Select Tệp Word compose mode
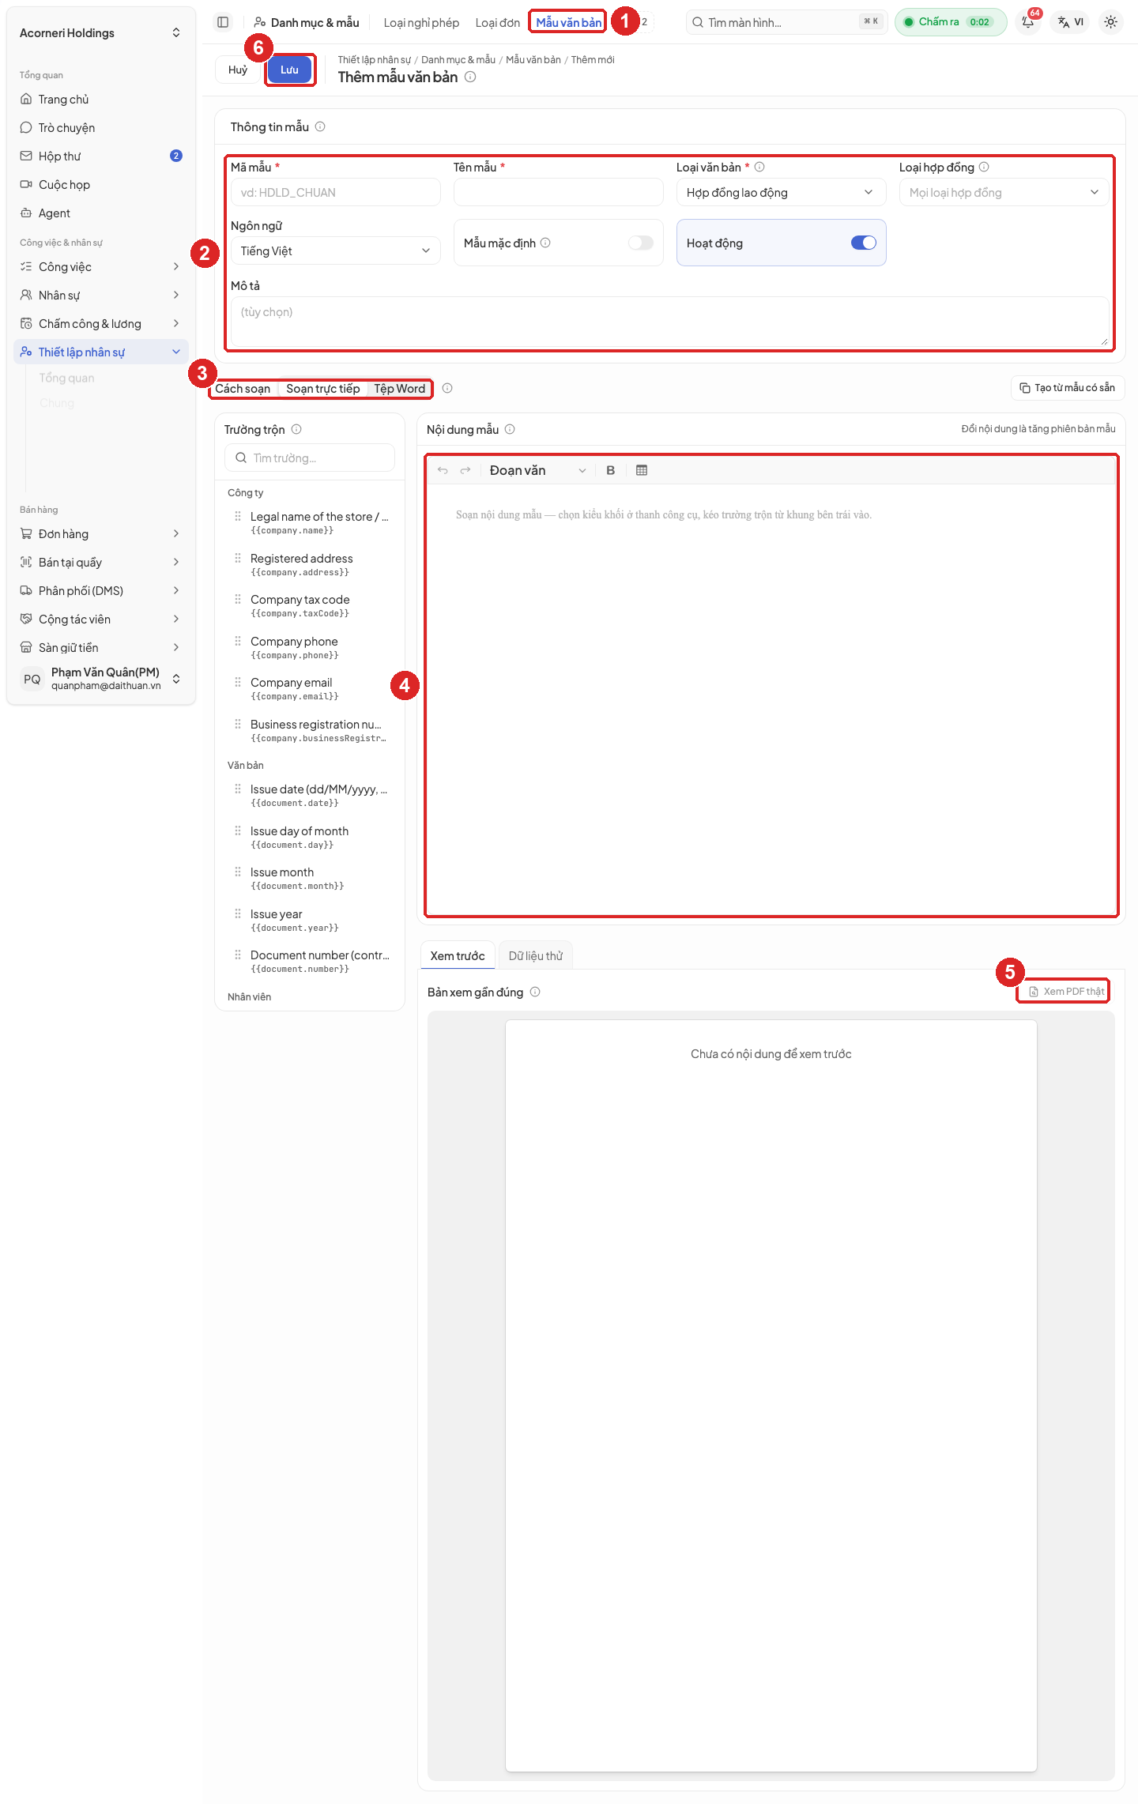Screen dimensions: 1138x1804 pyautogui.click(x=400, y=389)
